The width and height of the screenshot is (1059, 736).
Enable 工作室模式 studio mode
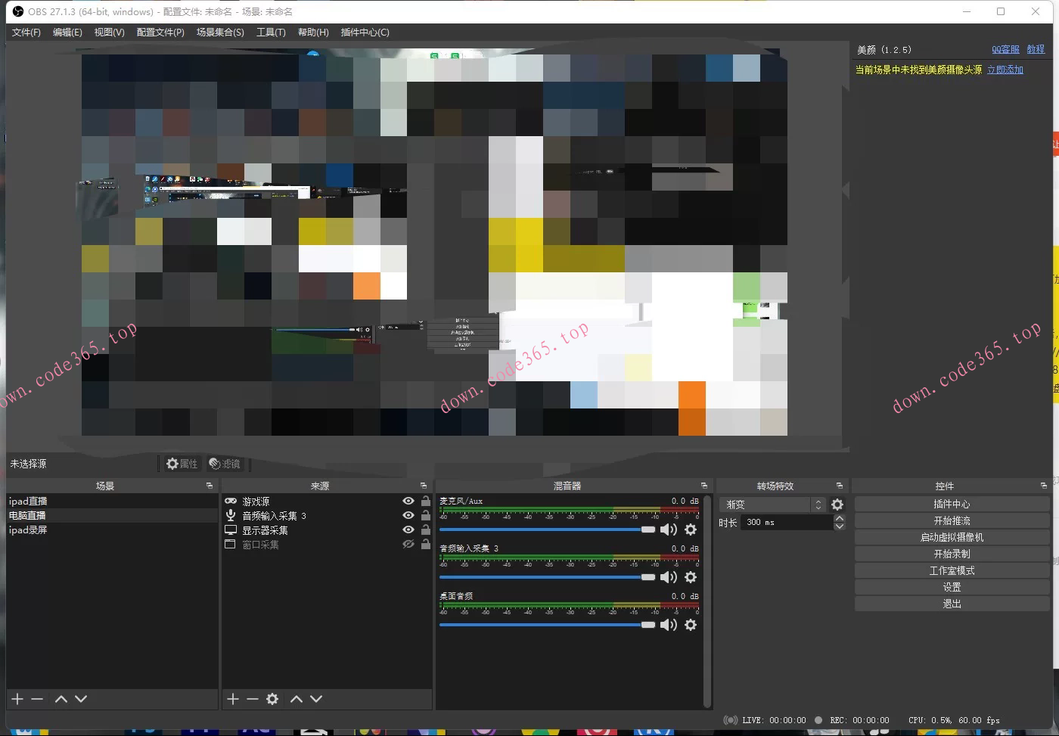[952, 570]
